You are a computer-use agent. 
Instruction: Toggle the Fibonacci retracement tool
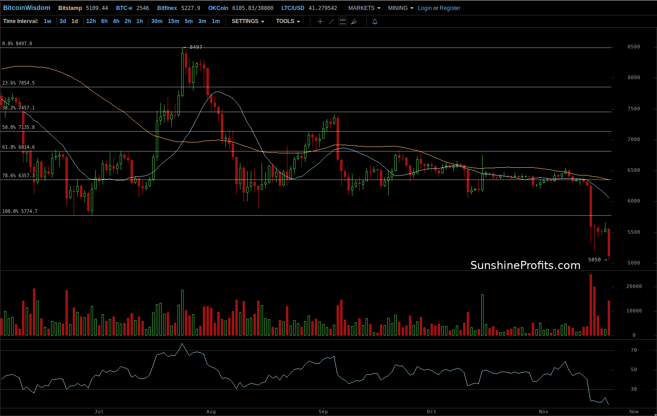click(343, 21)
